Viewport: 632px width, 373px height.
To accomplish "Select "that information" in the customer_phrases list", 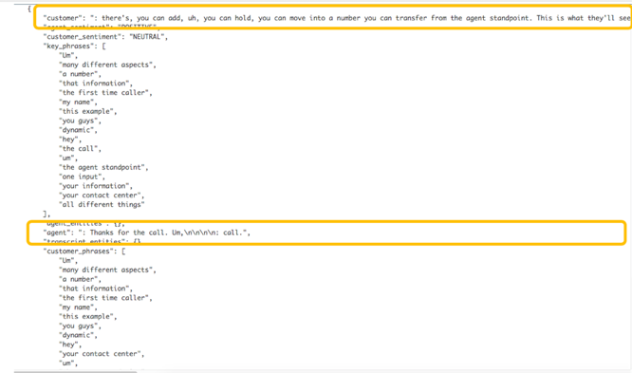I will coord(96,289).
